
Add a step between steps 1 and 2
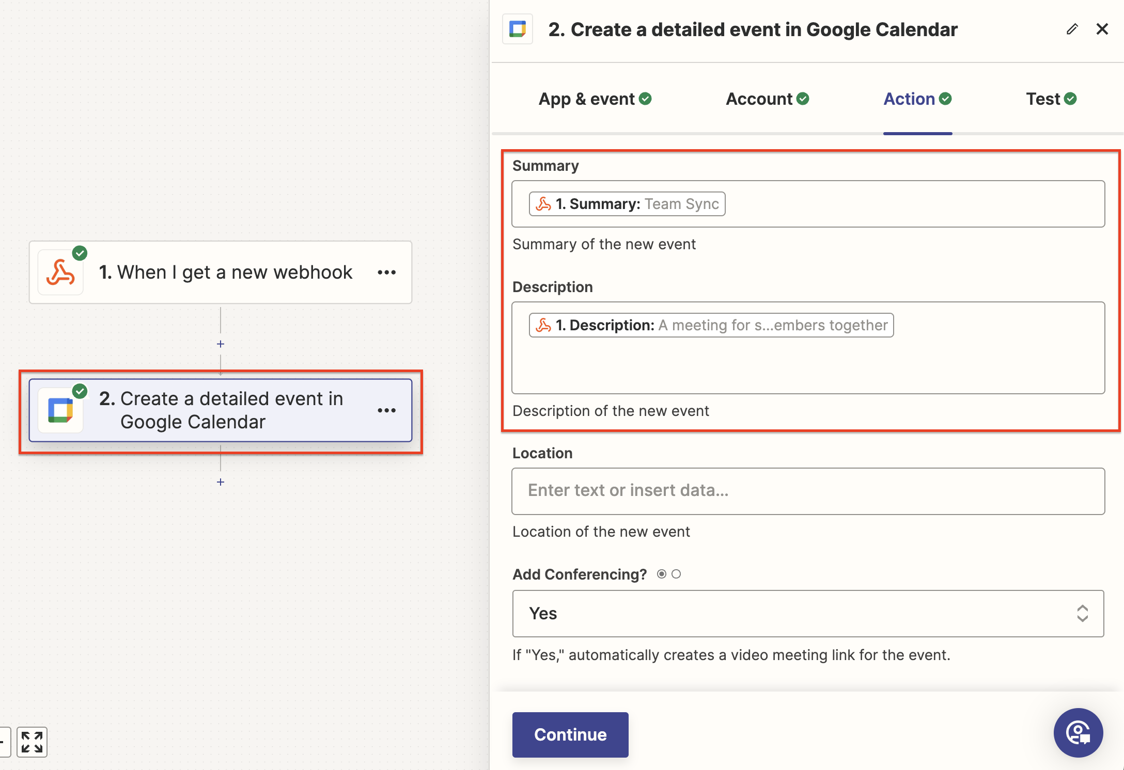pos(221,344)
